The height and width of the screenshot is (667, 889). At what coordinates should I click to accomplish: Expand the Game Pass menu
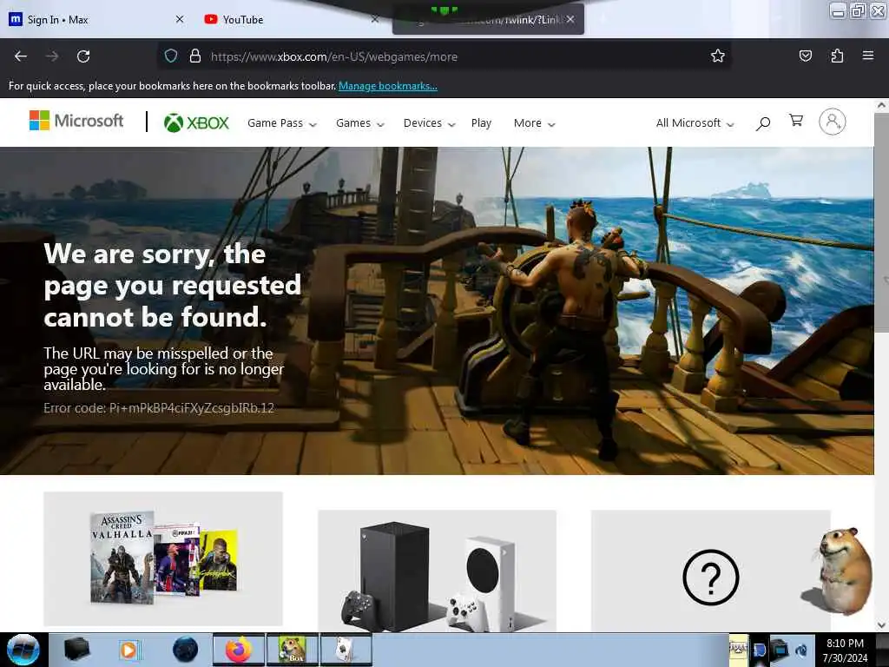(x=282, y=123)
